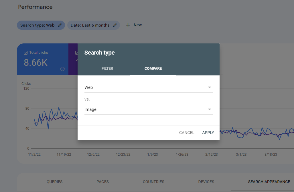Open the QUERIES tab

(x=55, y=182)
